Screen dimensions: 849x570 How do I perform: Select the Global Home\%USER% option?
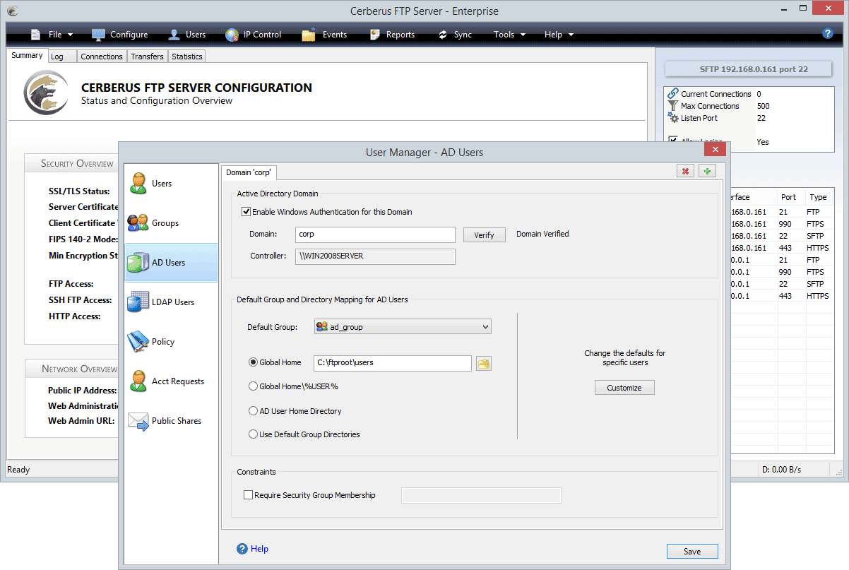pos(253,386)
